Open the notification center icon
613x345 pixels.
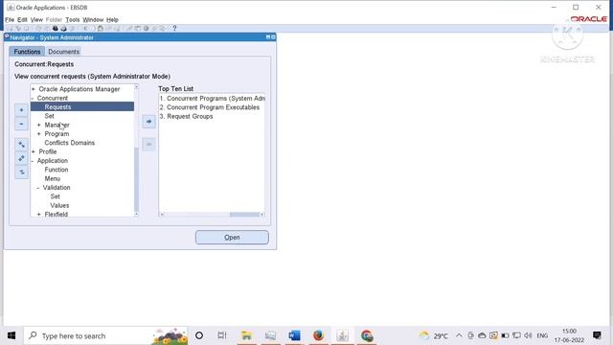[597, 335]
